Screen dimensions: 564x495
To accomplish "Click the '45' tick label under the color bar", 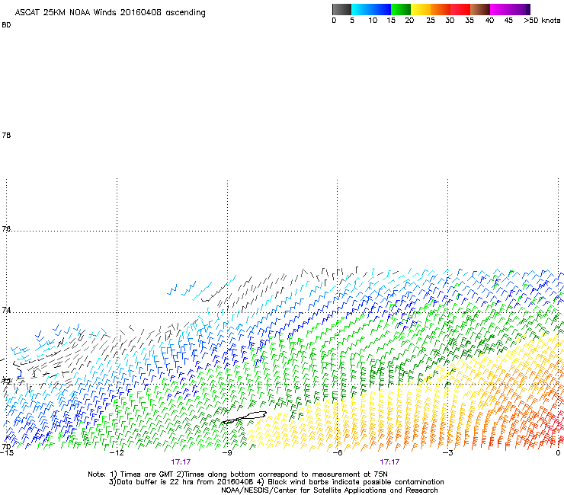I will (508, 21).
